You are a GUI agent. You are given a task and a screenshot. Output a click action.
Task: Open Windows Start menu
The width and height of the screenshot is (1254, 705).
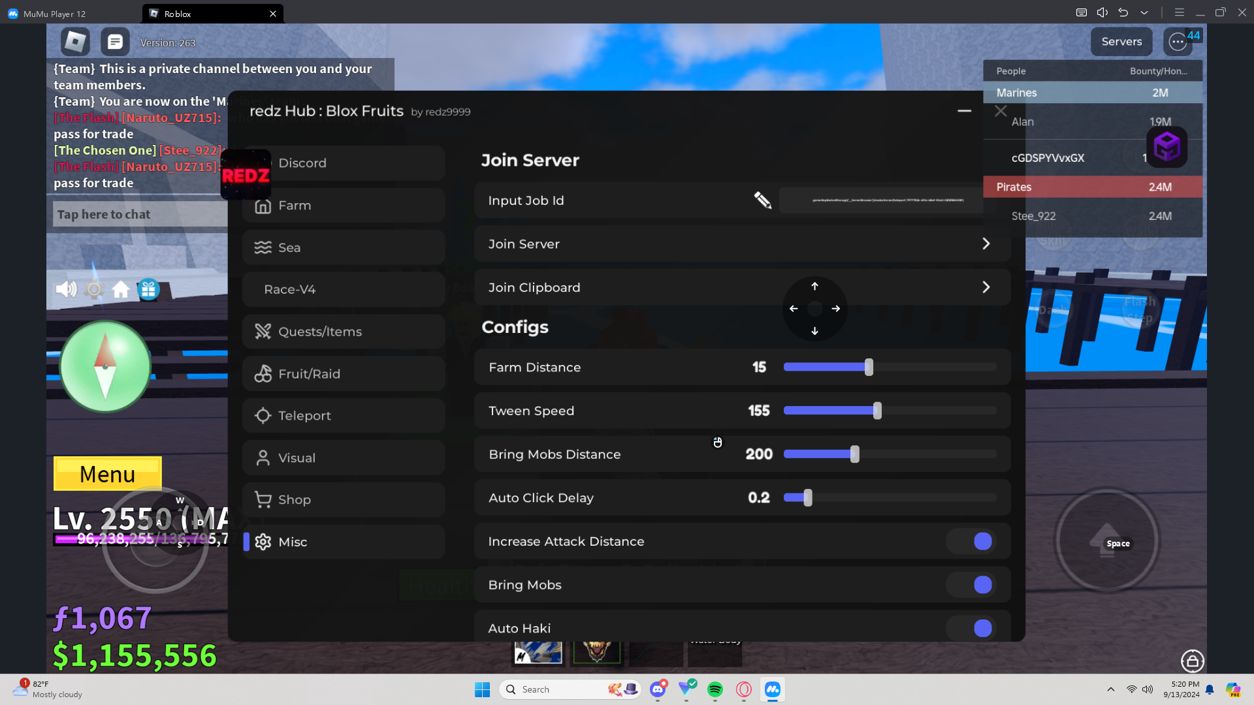[x=483, y=689]
